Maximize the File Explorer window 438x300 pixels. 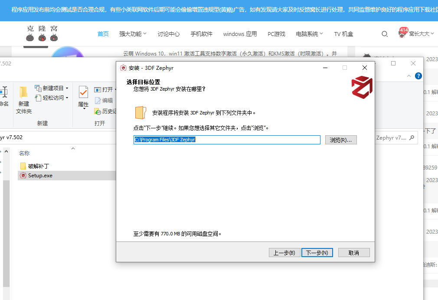click(x=393, y=63)
